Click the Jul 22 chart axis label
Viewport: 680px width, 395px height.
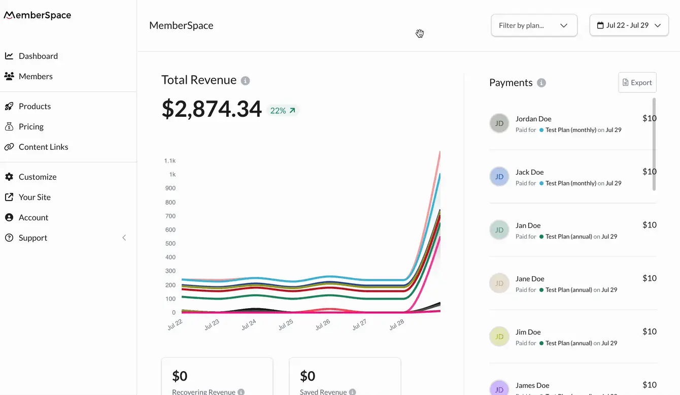(175, 325)
